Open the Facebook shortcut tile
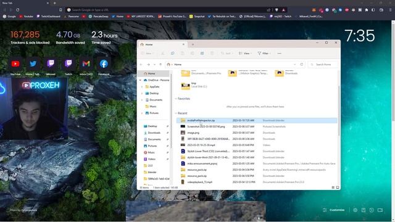Image resolution: width=395 pixels, height=222 pixels. [x=104, y=64]
